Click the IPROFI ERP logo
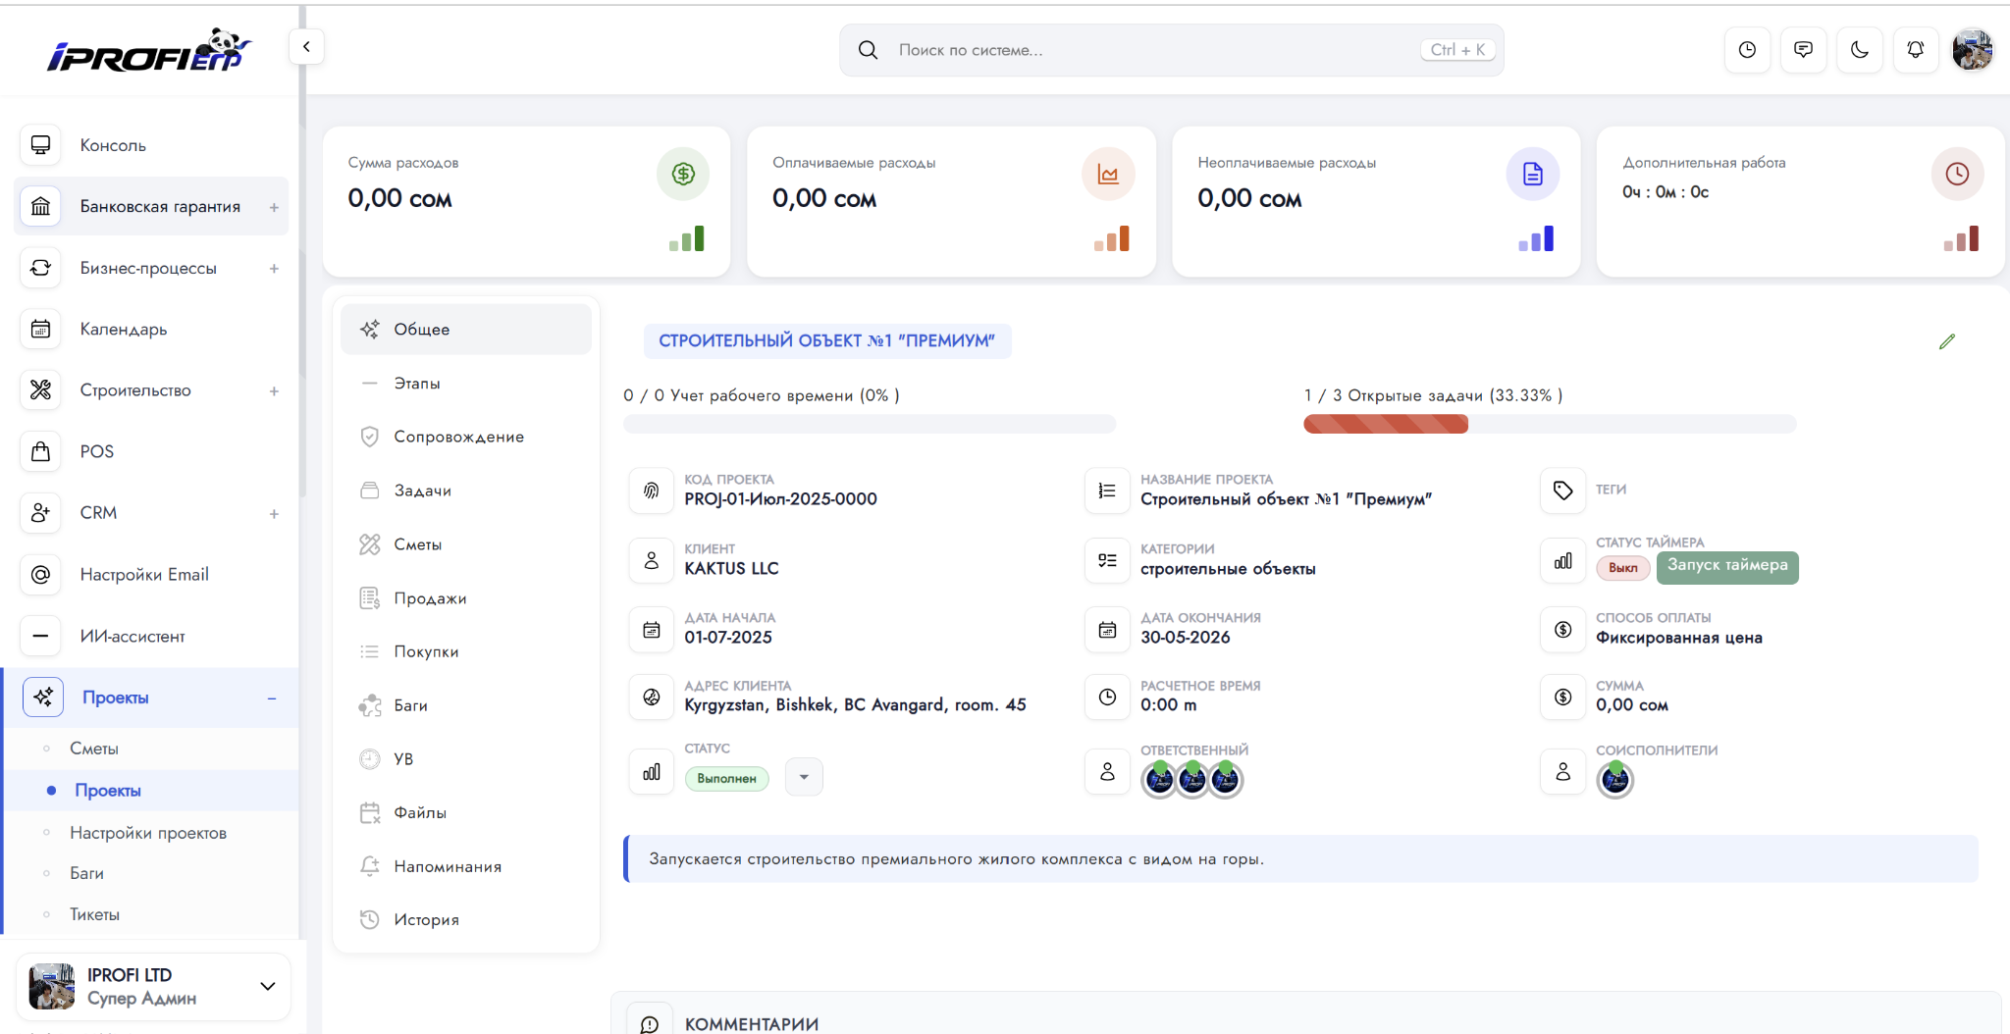The image size is (2010, 1034). pyautogui.click(x=149, y=51)
